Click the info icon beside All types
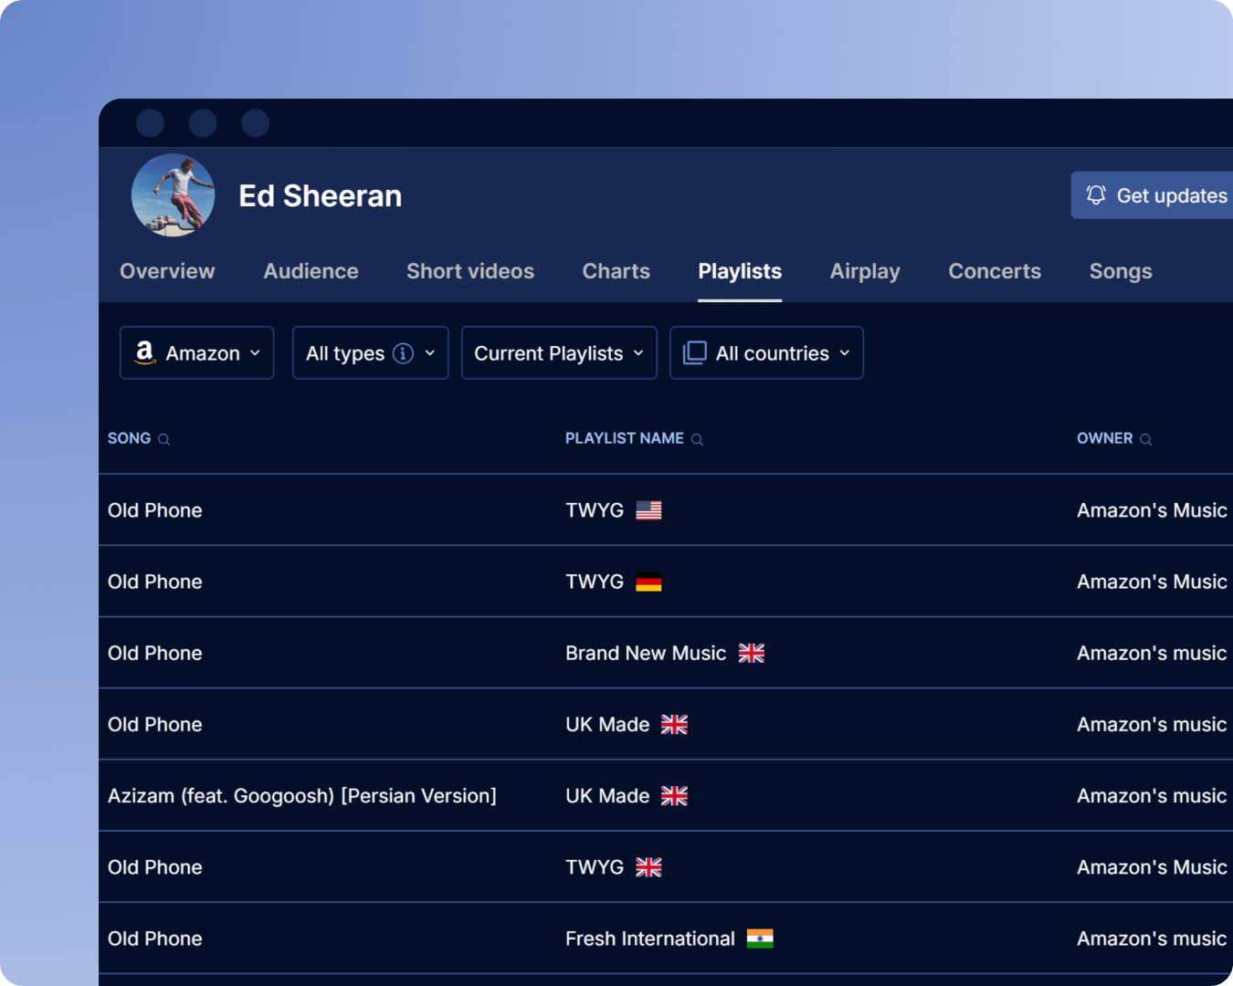The height and width of the screenshot is (986, 1233). point(402,352)
